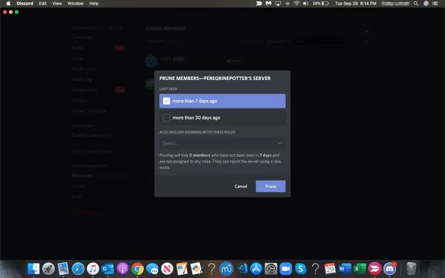Confirm with the Prune button
This screenshot has width=445, height=278.
tap(270, 186)
